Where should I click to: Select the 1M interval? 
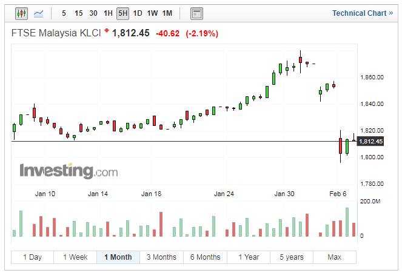point(167,13)
